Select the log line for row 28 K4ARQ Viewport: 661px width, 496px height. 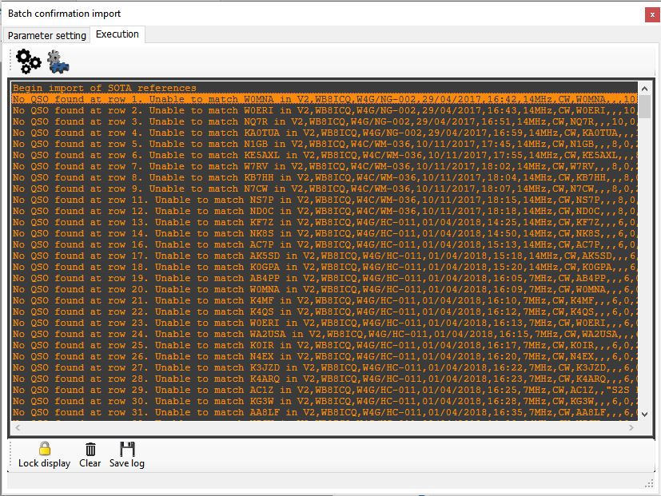325,379
